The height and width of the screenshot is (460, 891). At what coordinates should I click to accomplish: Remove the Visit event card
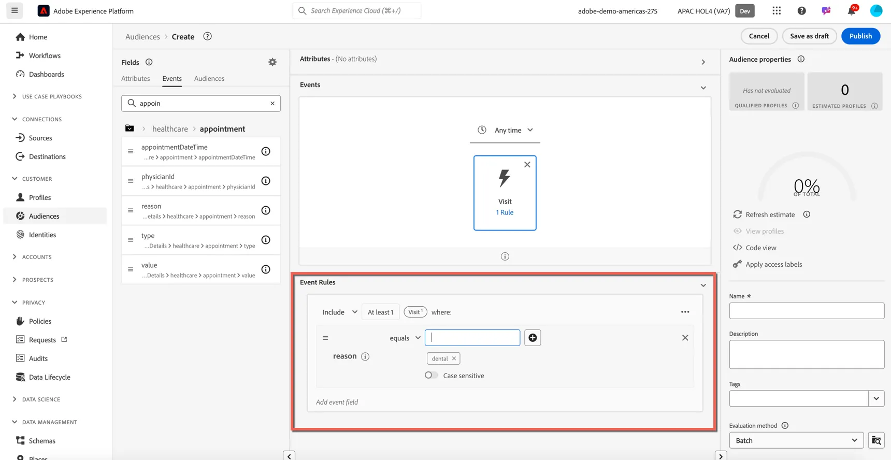pos(527,165)
